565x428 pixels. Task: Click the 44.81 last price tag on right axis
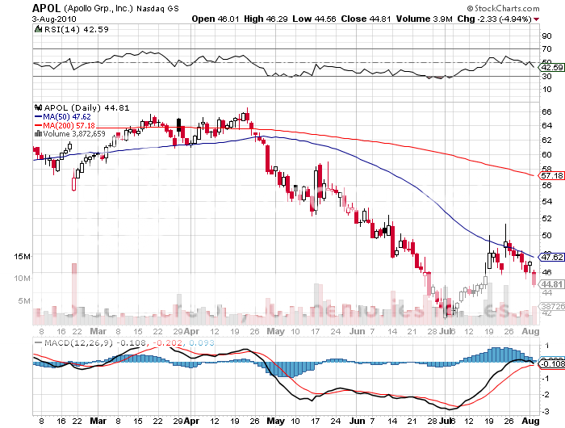pos(550,284)
